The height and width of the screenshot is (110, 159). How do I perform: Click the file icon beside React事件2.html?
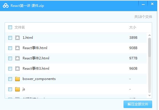point(17,58)
